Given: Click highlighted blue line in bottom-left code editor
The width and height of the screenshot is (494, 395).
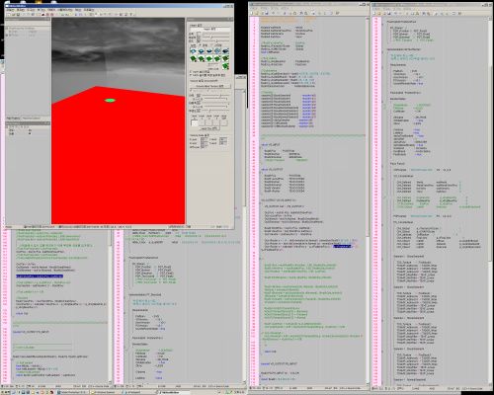Looking at the screenshot, I should [x=40, y=276].
